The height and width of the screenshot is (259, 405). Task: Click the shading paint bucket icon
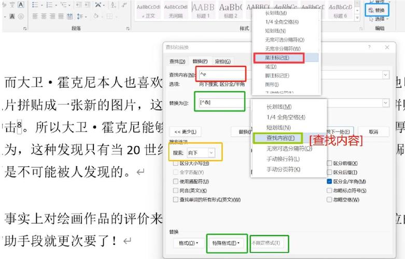pos(96,17)
